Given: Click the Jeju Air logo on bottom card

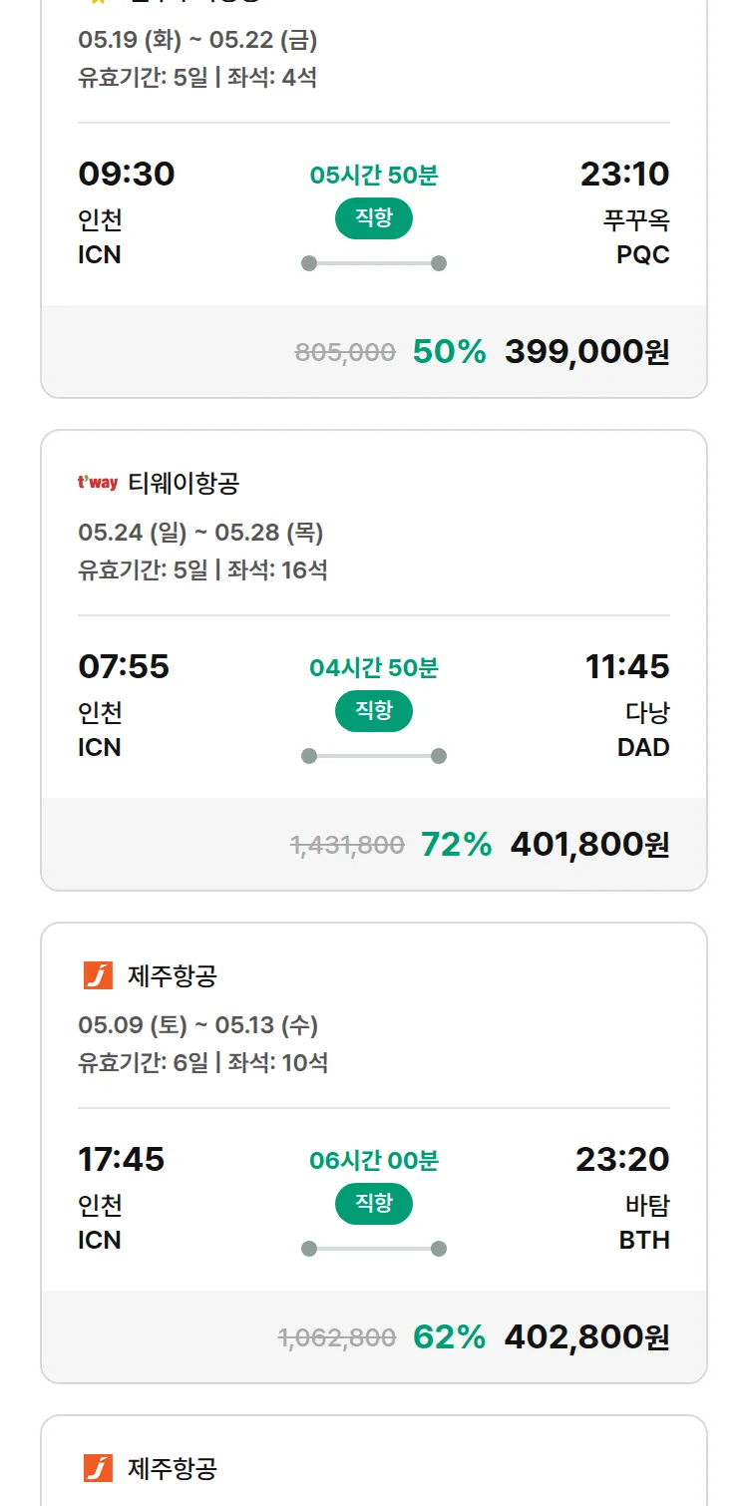Looking at the screenshot, I should [x=98, y=1468].
